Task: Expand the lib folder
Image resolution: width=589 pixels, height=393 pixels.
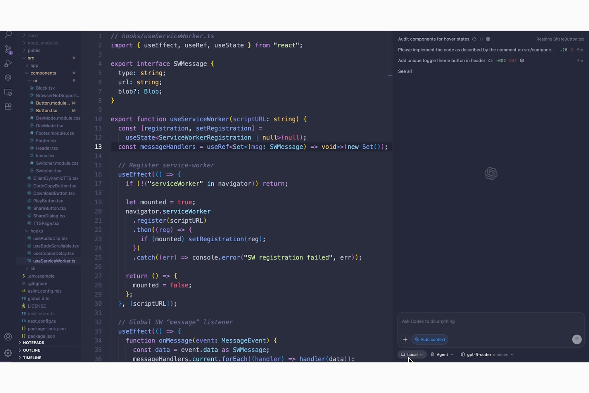Action: (33, 268)
